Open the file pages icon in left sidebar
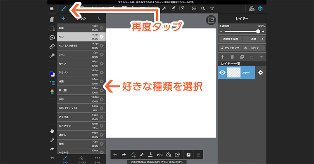Image resolution: width=314 pixels, height=164 pixels. point(52,20)
